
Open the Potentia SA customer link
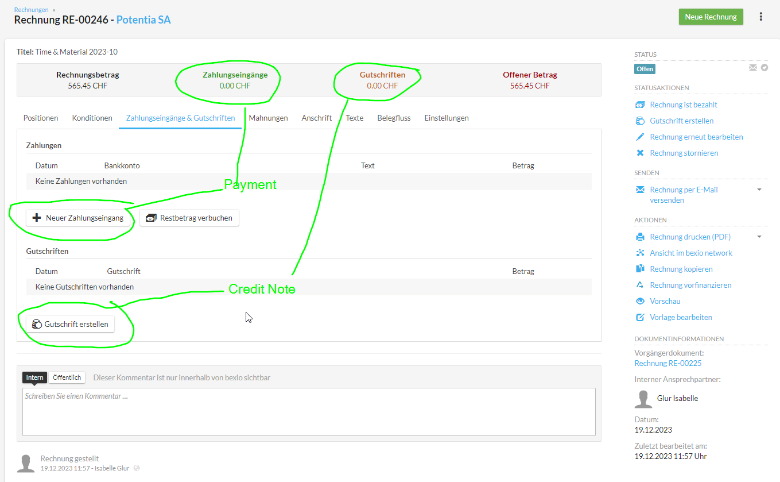click(x=143, y=20)
